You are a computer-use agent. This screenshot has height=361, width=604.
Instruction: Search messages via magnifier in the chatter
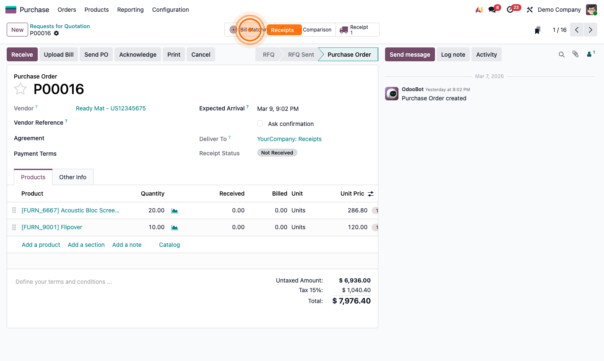562,54
